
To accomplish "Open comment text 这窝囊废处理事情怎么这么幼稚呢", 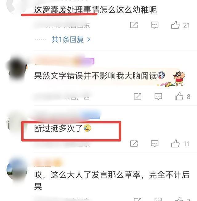I will pos(95,10).
